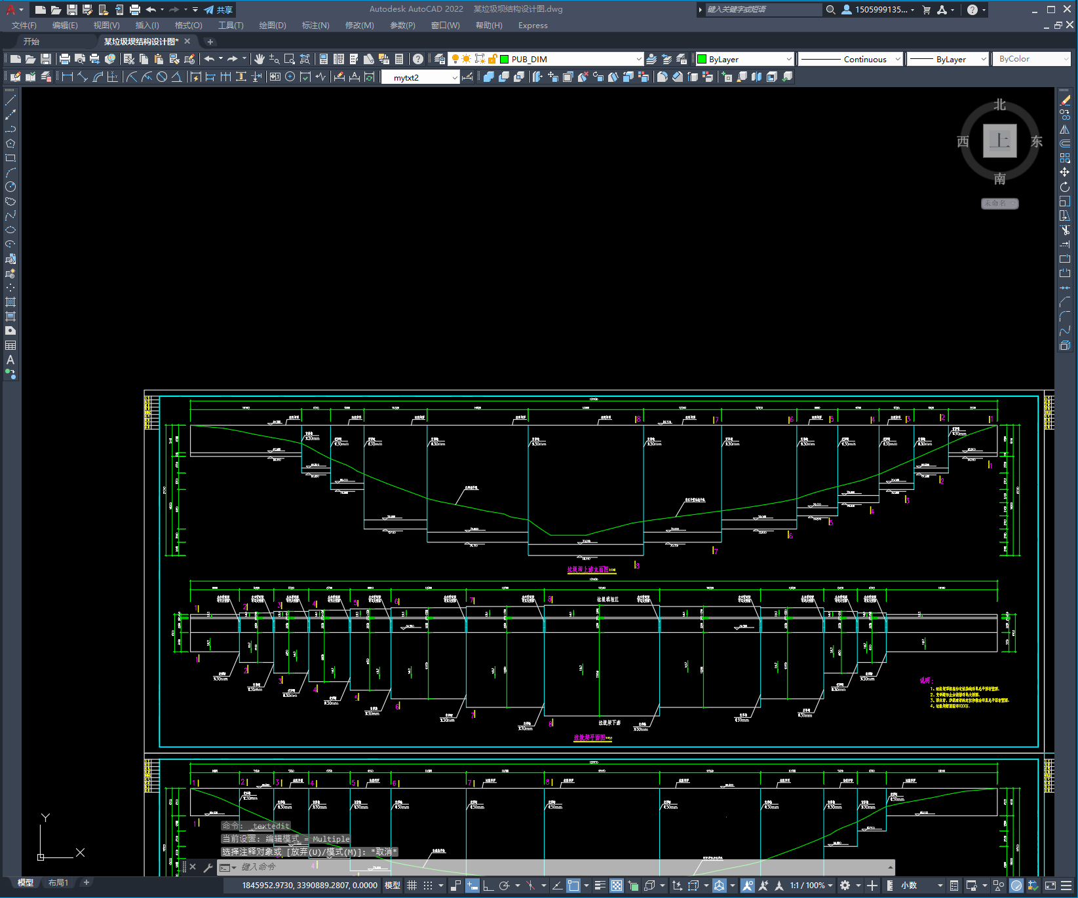Select the Rectangle drawing tool
Viewport: 1078px width, 898px height.
point(10,158)
